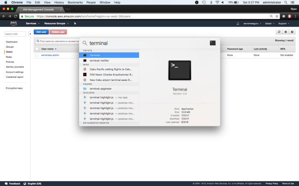This screenshot has height=186, width=299.
Task: Click the Feedback link in footer
Action: tap(12, 183)
